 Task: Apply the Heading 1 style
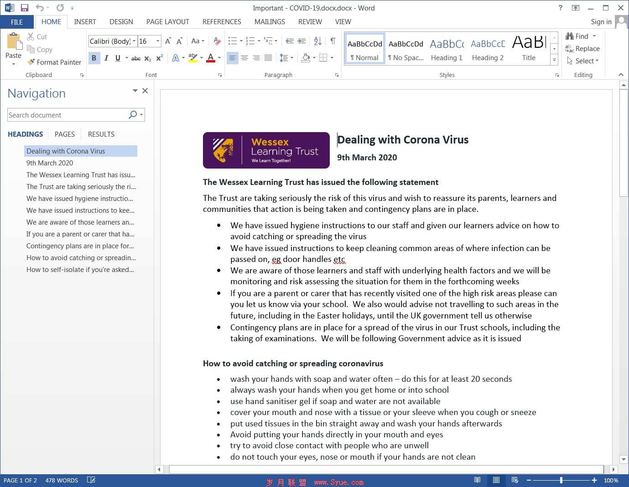(x=447, y=49)
